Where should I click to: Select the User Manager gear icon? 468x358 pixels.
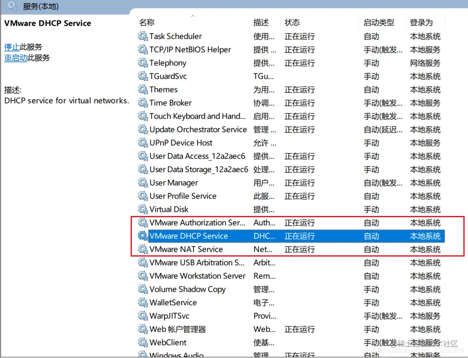(x=142, y=183)
